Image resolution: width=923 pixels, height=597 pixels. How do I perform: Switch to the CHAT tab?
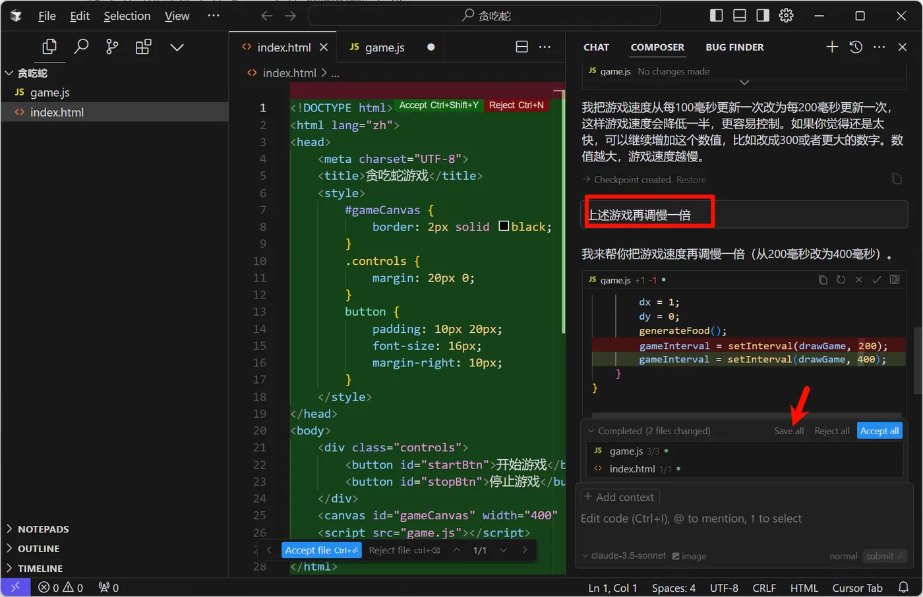pos(596,47)
